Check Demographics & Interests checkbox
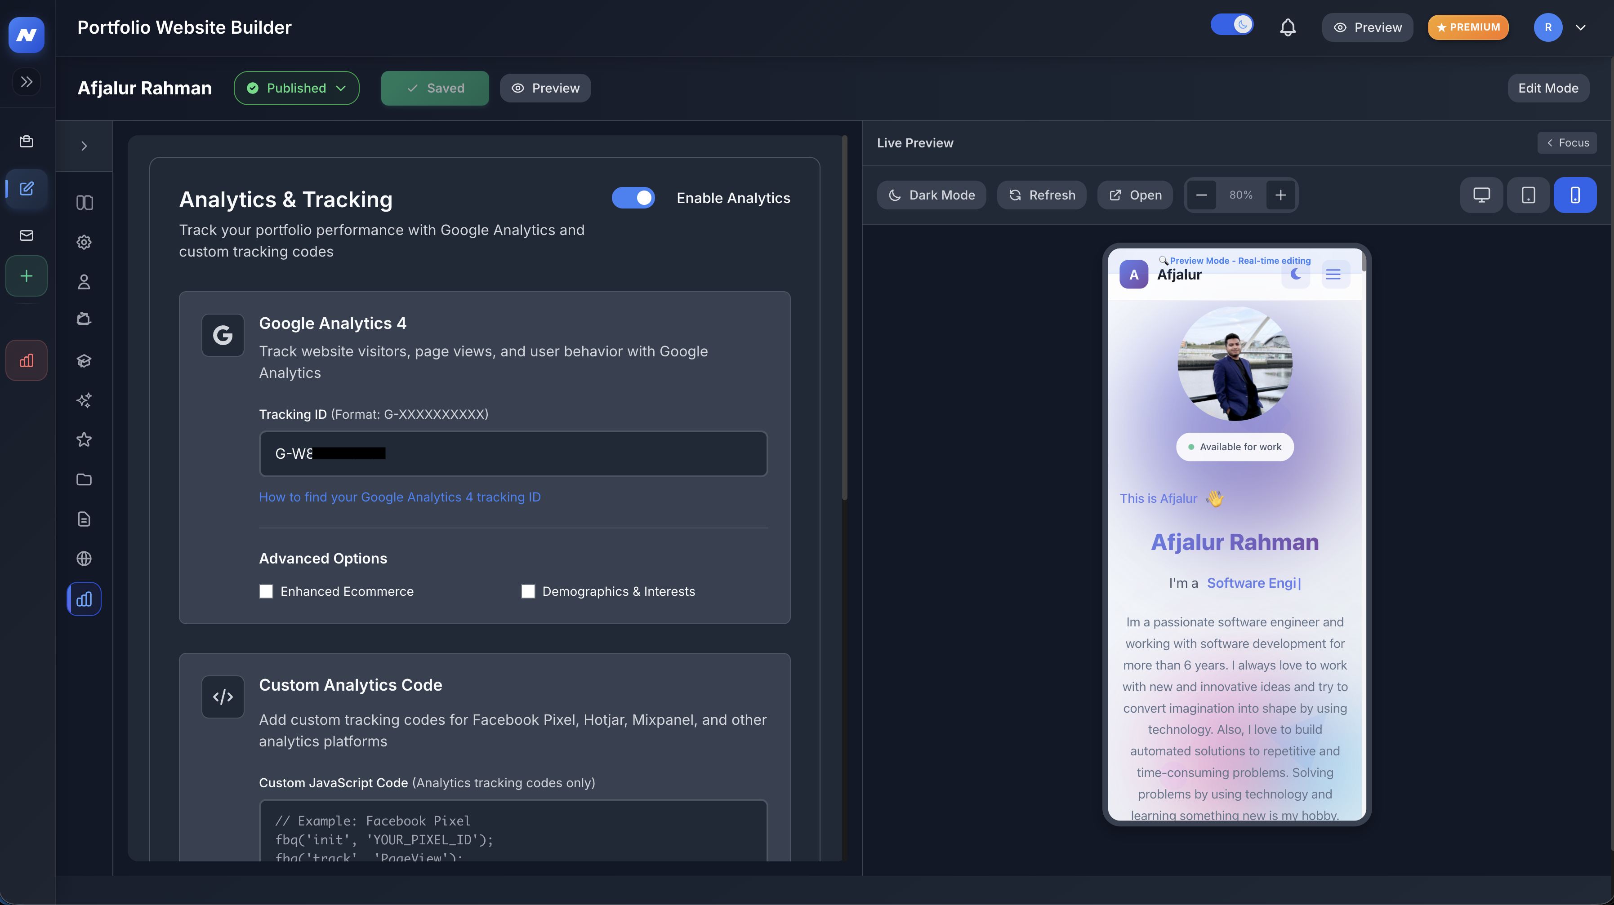1614x905 pixels. click(x=528, y=591)
